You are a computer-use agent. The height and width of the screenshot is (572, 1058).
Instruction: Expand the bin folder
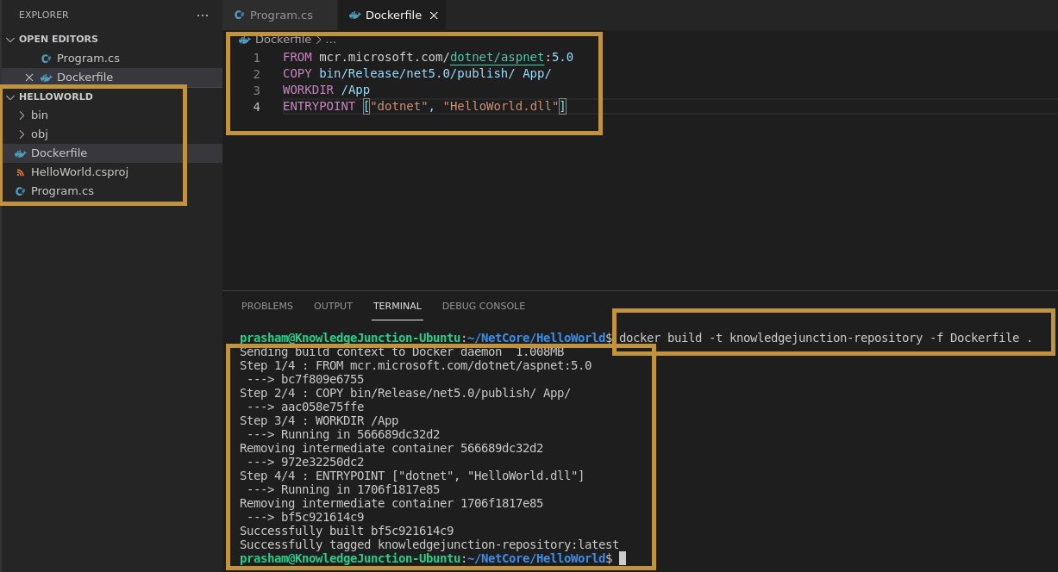click(22, 115)
